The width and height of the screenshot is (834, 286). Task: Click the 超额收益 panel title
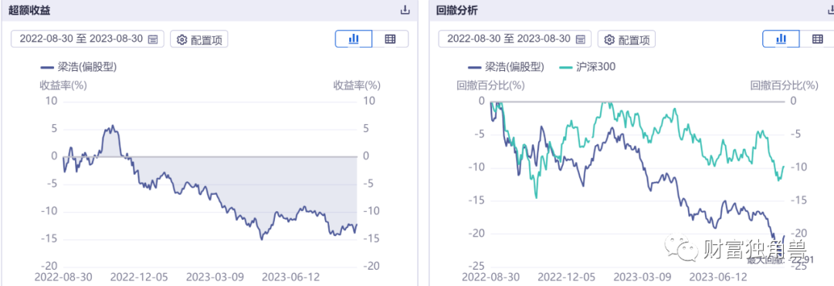click(30, 10)
